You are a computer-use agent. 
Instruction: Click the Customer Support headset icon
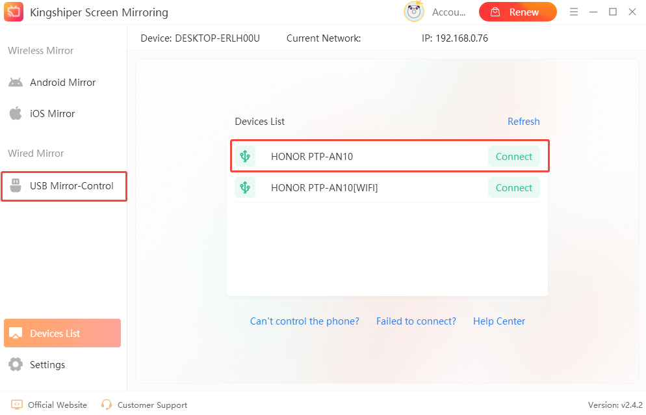tap(106, 405)
